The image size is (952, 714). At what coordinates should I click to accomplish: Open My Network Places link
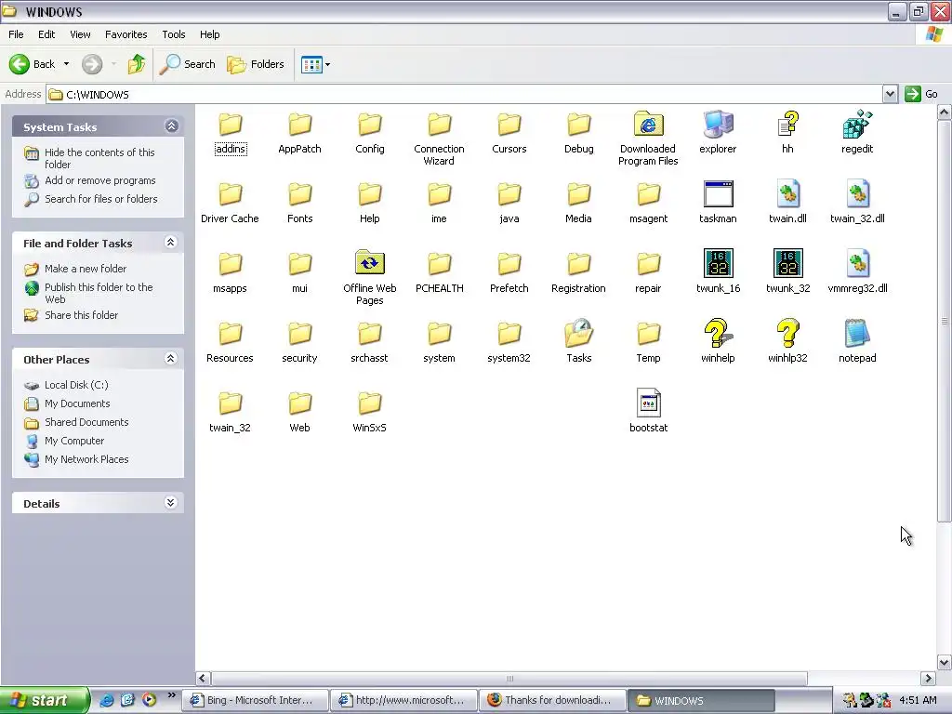click(86, 459)
